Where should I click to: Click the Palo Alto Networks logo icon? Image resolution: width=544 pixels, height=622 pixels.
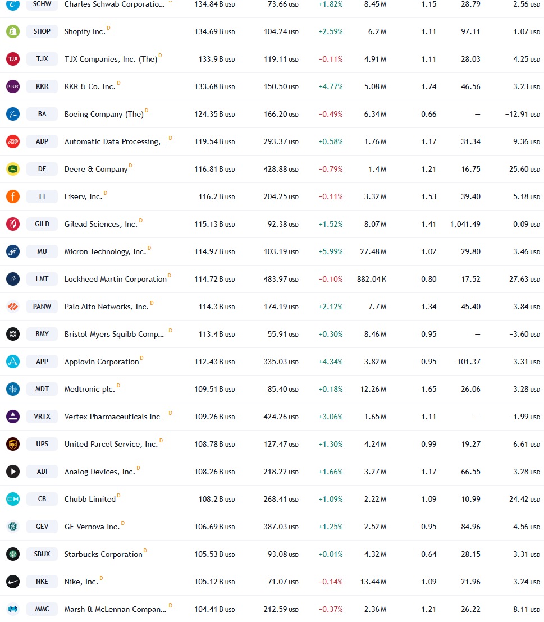pos(13,307)
